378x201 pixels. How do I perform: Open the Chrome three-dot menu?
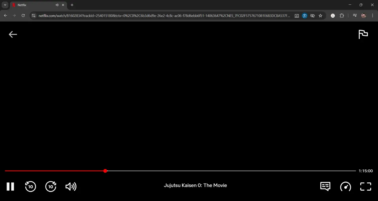click(372, 16)
